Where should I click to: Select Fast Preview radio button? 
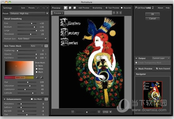click(x=107, y=8)
